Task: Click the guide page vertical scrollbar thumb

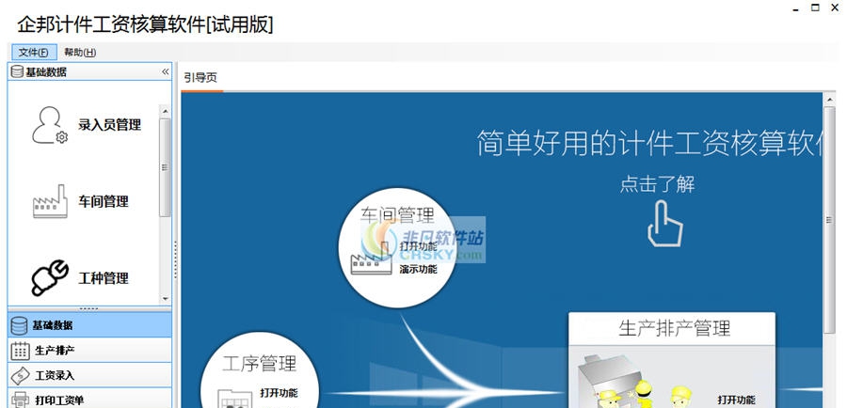Action: (x=829, y=219)
